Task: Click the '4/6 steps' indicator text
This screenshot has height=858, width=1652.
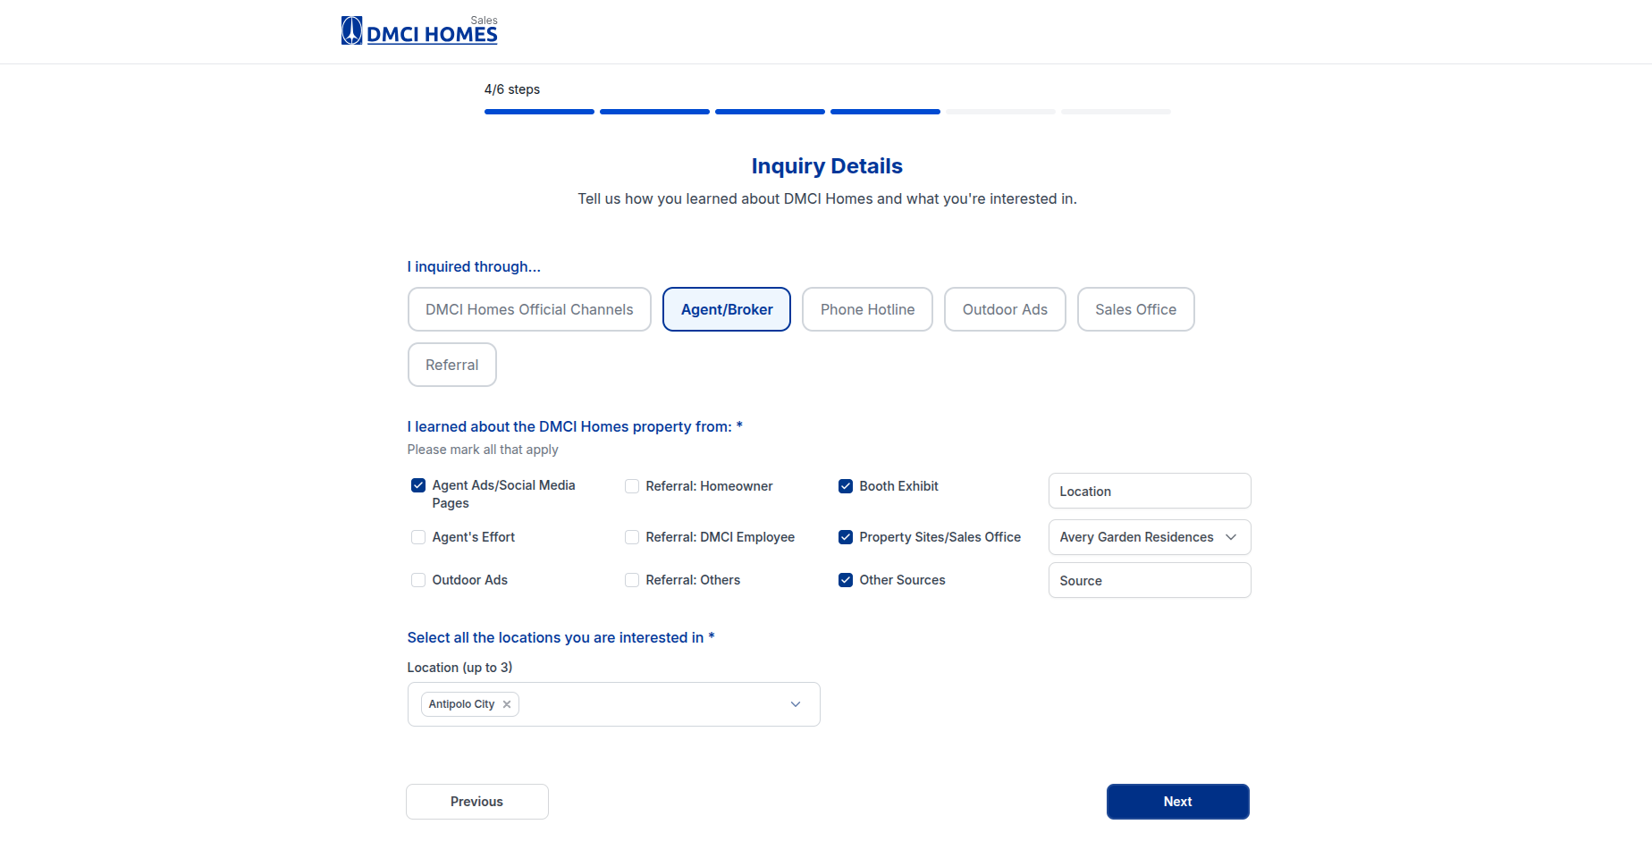Action: [512, 89]
